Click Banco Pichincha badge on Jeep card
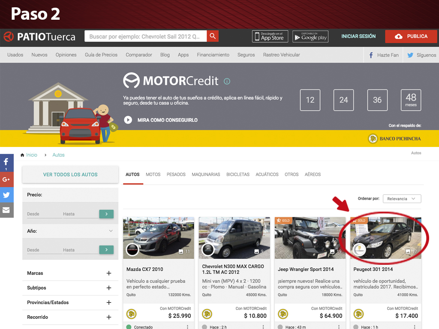Screen dimensions: 439x329 click(x=283, y=314)
